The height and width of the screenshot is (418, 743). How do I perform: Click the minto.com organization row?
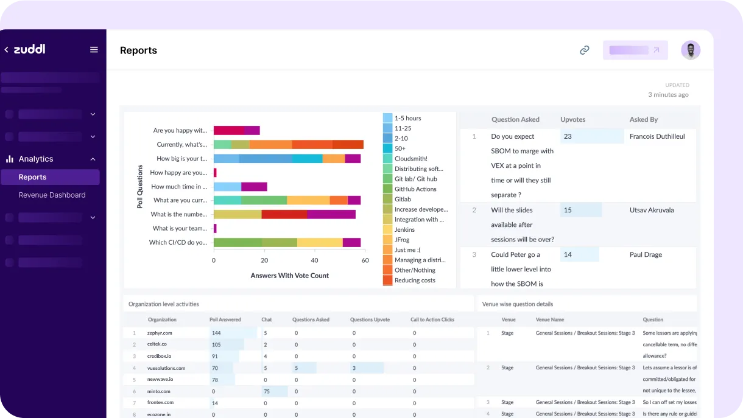[x=298, y=391]
